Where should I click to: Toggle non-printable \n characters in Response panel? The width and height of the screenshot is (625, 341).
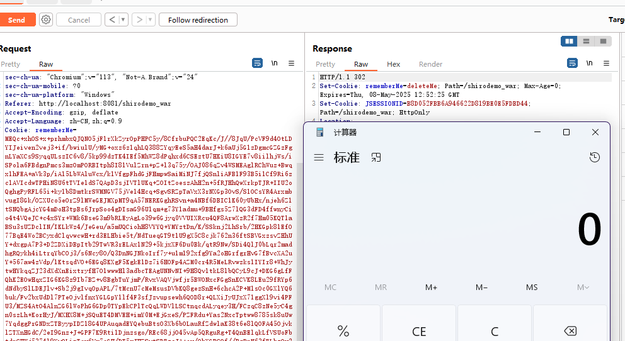589,63
